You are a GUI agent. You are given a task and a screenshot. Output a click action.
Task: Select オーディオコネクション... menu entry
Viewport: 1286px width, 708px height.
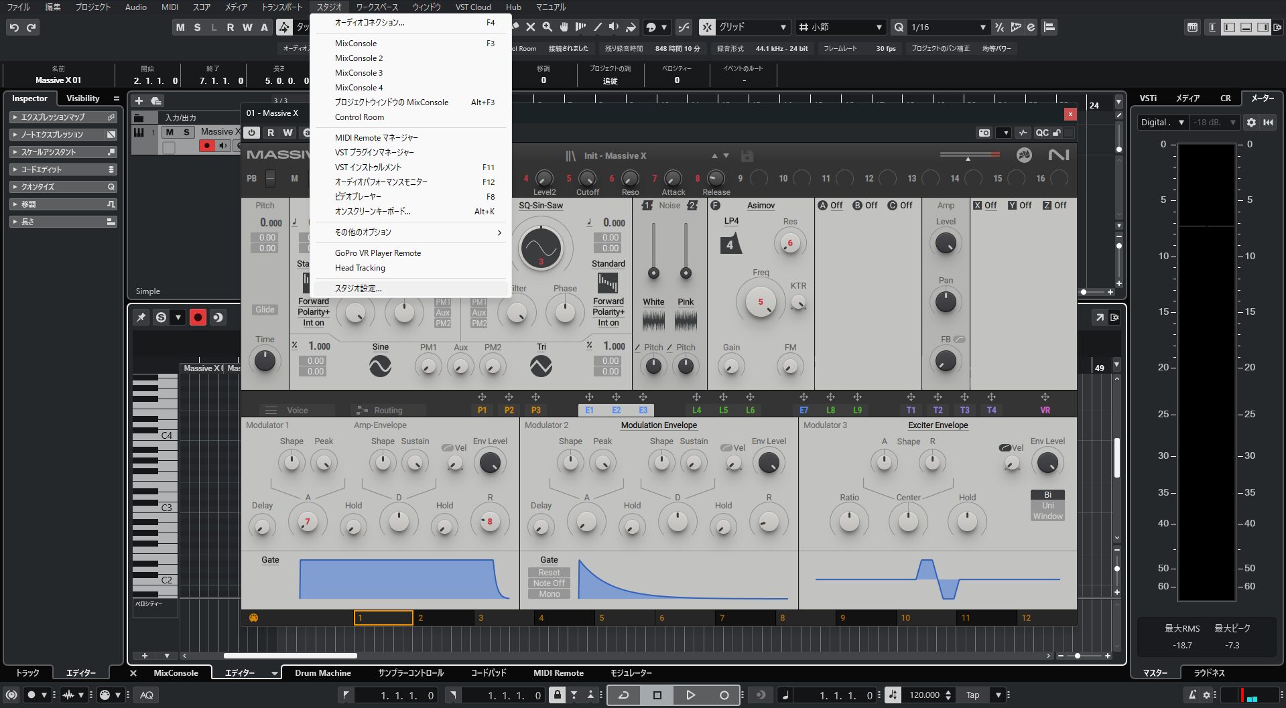pyautogui.click(x=410, y=23)
